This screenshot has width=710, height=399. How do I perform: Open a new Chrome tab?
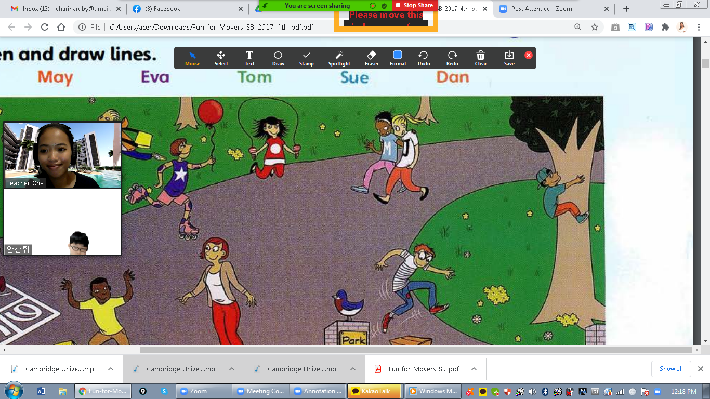coord(626,9)
